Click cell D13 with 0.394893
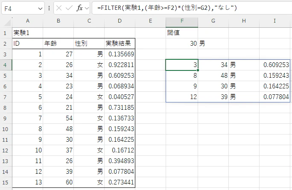This screenshot has height=190, width=292. pos(120,161)
